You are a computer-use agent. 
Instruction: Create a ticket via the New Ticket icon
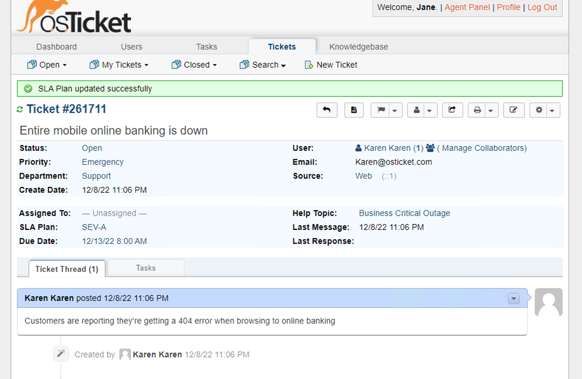coord(308,65)
